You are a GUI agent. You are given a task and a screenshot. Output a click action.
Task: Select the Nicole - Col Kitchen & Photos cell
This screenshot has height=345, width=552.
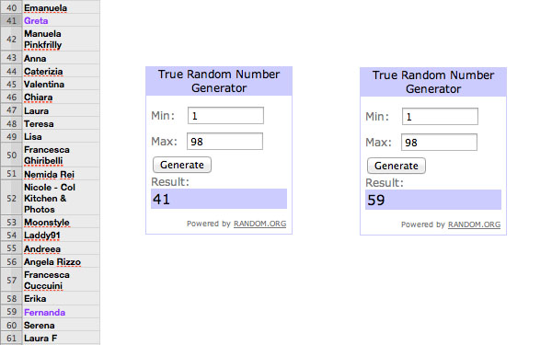61,198
